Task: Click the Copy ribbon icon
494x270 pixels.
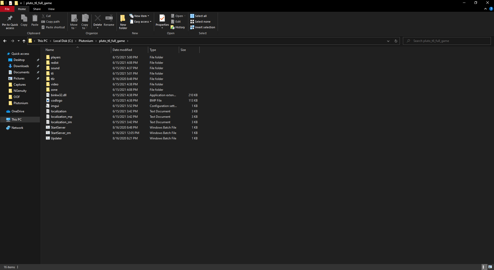Action: [x=24, y=18]
